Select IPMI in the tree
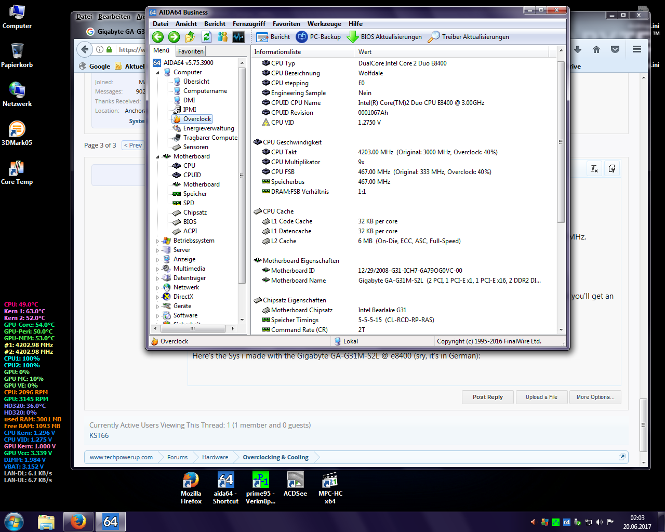Screen dimensions: 665x532 (x=190, y=110)
